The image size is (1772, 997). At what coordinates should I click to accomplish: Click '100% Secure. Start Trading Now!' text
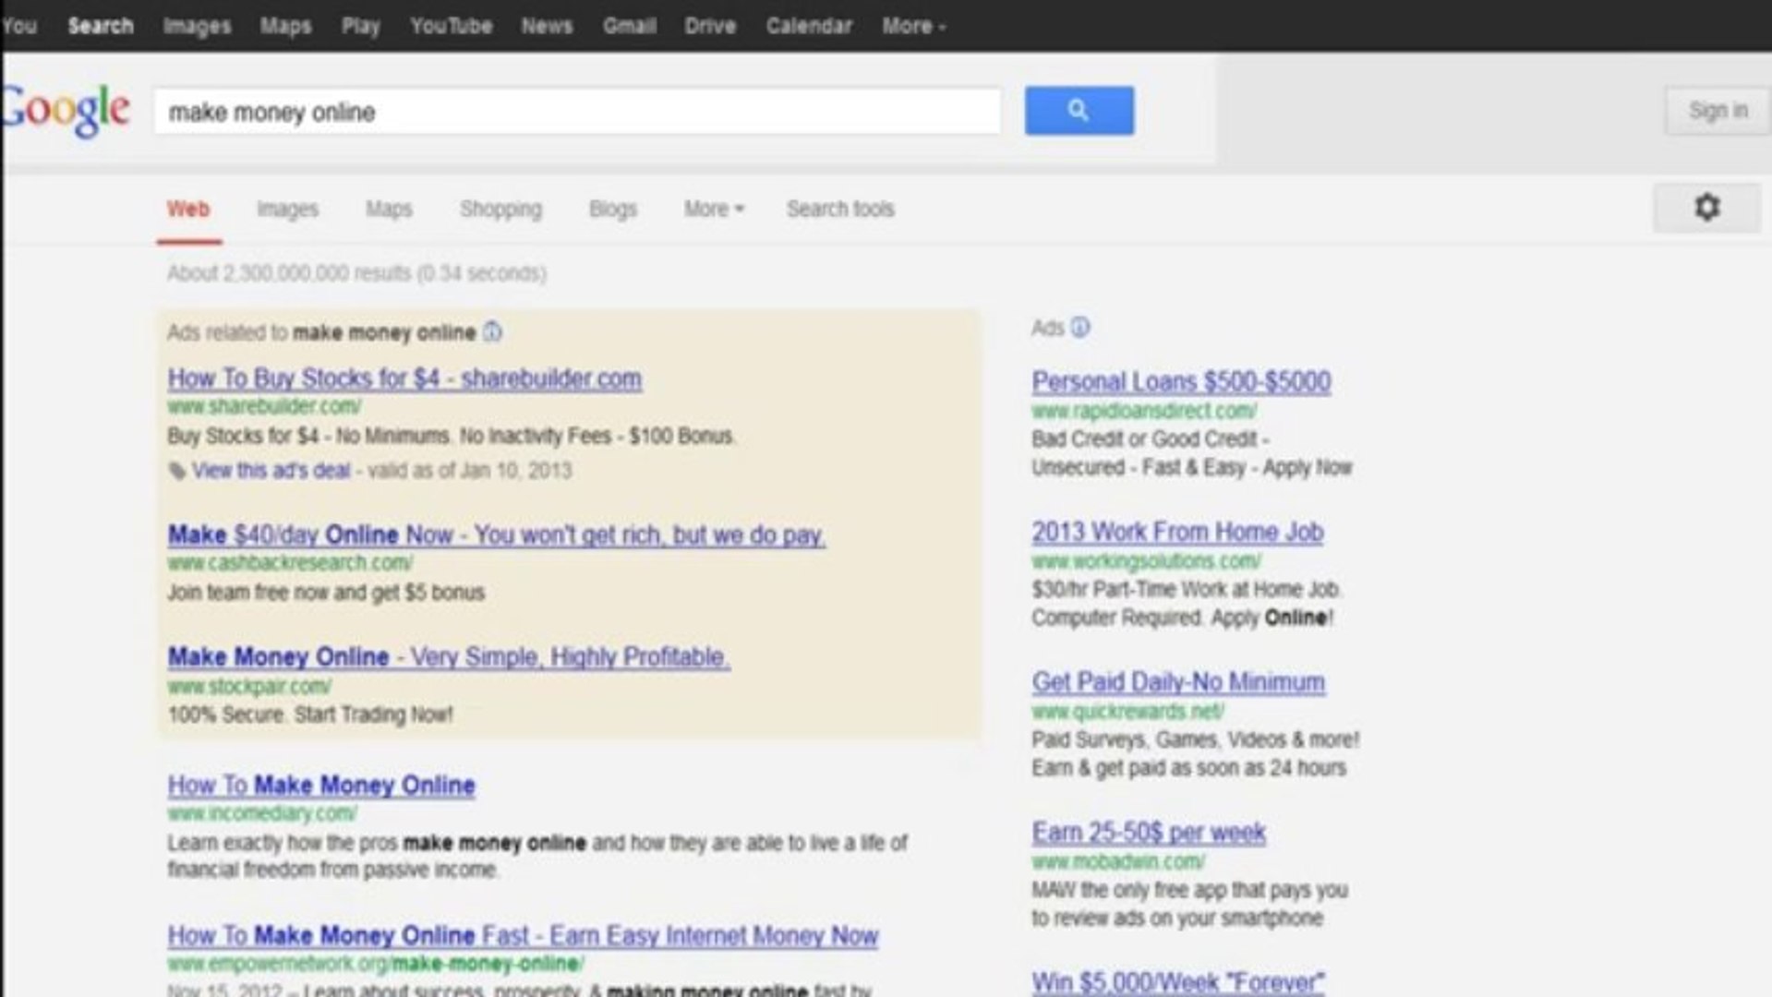310,715
